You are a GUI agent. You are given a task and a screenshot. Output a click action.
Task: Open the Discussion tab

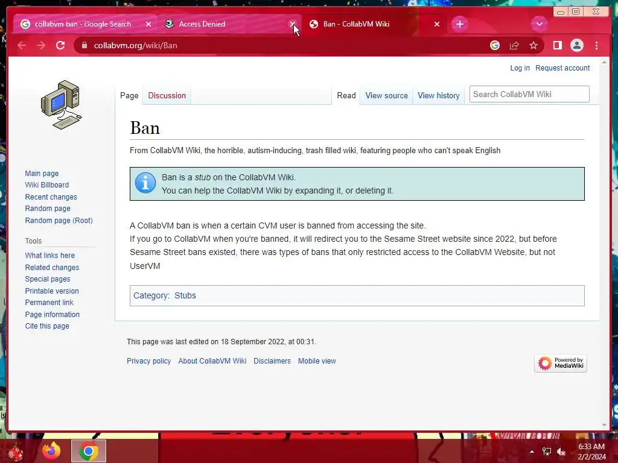coord(167,95)
